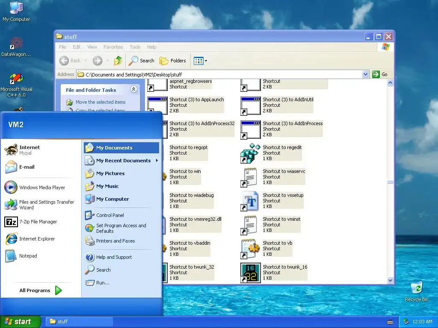Open the Views dropdown button
Viewport: 438px width, 328px height.
(x=201, y=61)
